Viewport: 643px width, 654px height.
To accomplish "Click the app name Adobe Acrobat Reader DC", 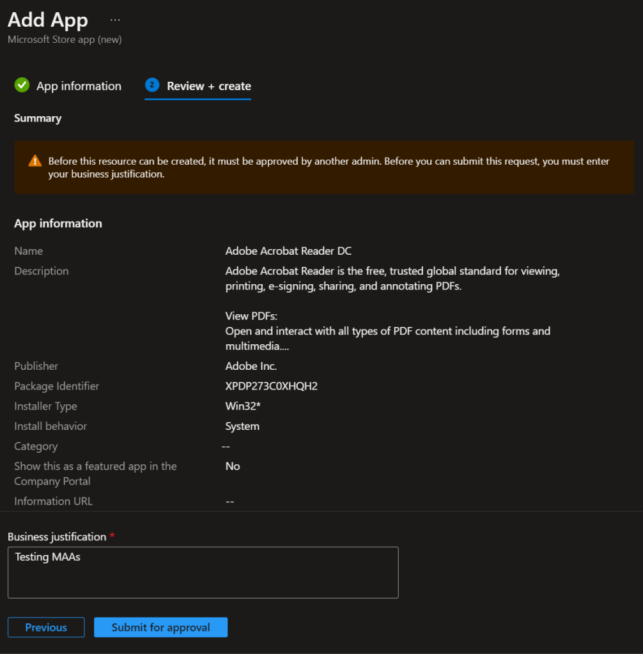I will (288, 251).
